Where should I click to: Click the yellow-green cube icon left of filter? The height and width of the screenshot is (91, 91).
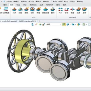click(x=40, y=25)
